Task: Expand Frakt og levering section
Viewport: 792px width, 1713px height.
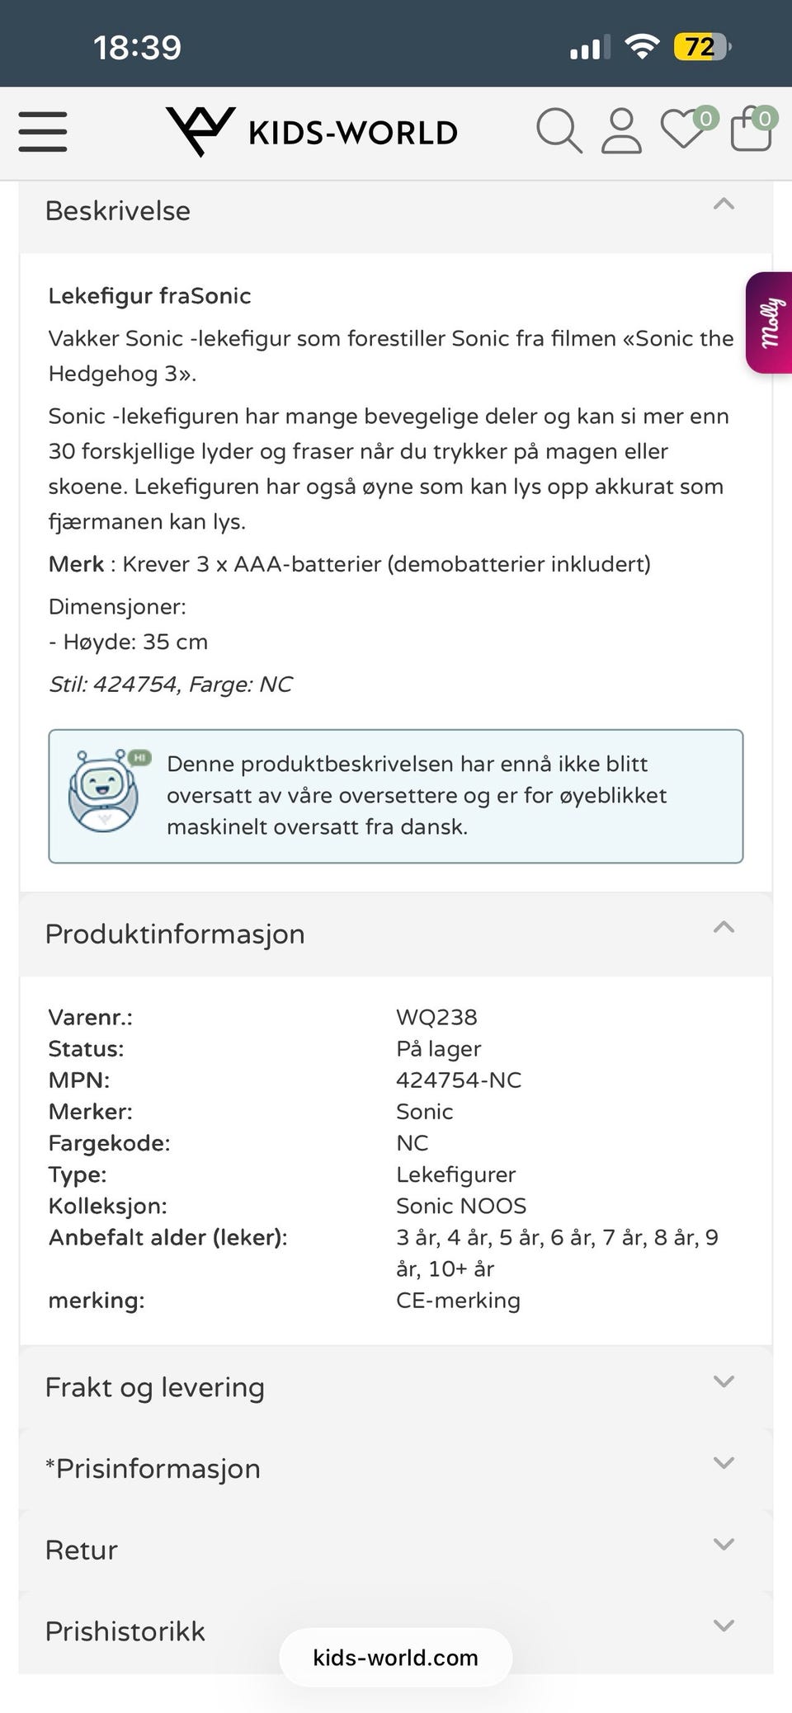Action: [x=396, y=1387]
